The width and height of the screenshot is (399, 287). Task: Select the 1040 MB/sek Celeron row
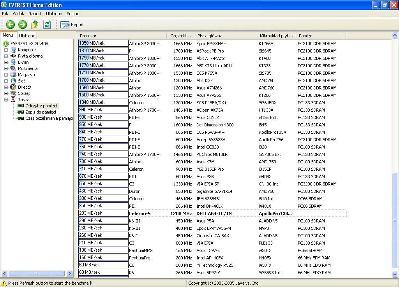[x=212, y=103]
